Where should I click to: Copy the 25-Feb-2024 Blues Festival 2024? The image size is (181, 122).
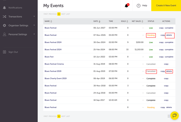[161, 50]
